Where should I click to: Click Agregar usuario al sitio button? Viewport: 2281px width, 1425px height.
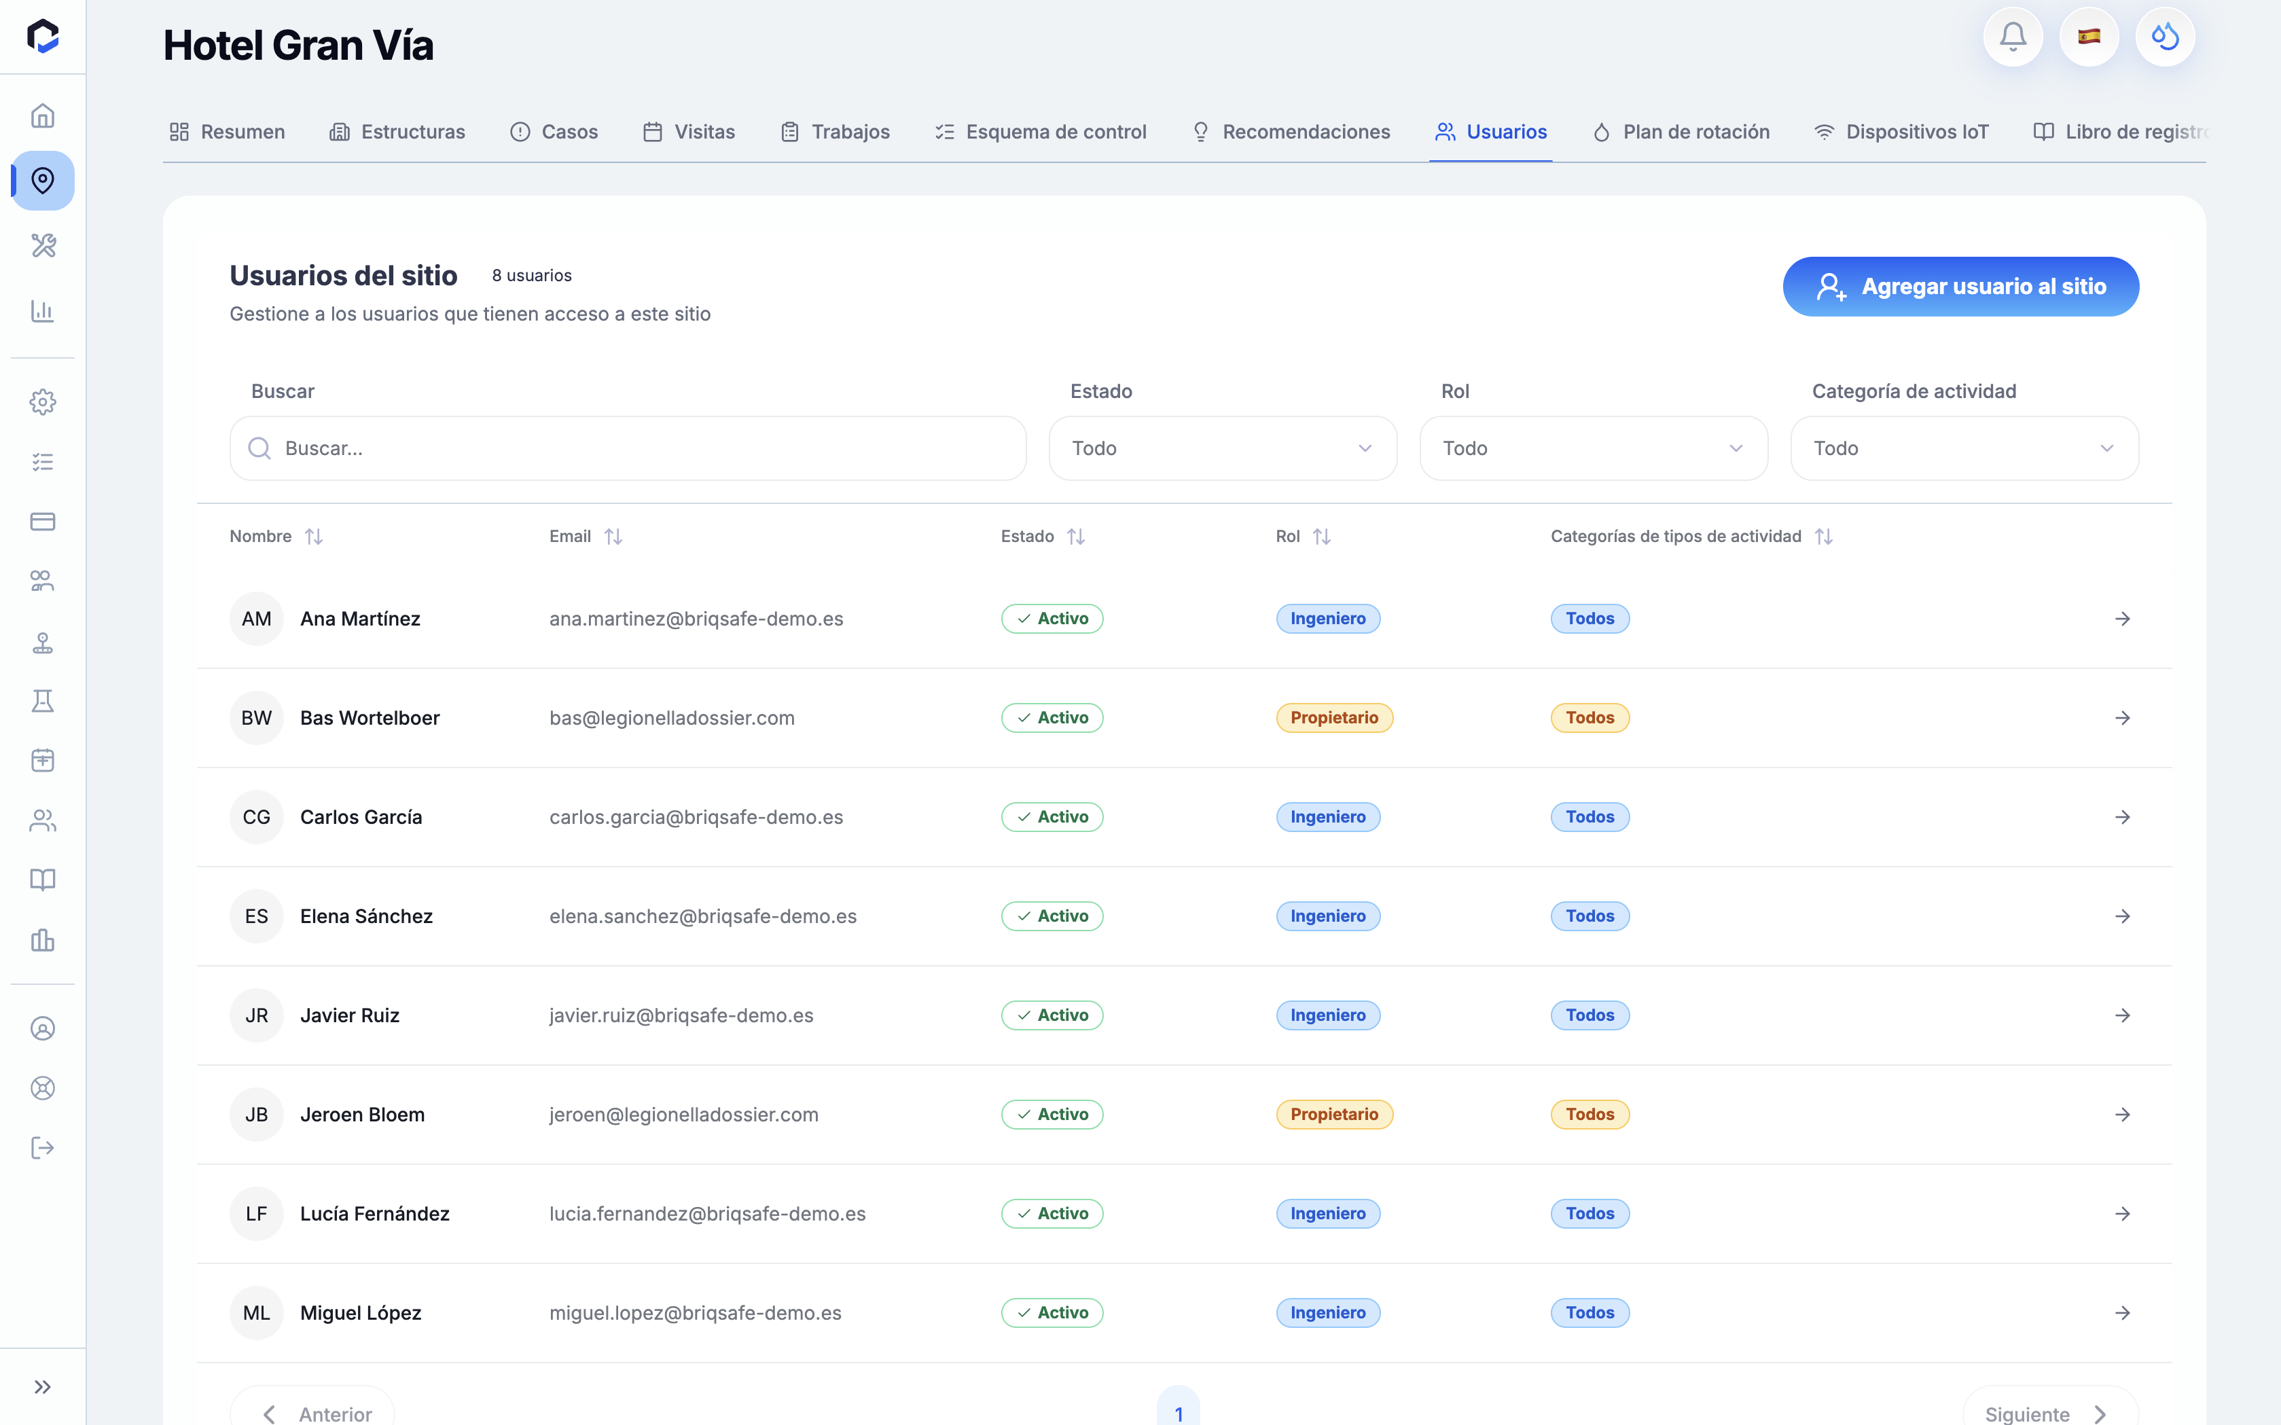pos(1960,287)
